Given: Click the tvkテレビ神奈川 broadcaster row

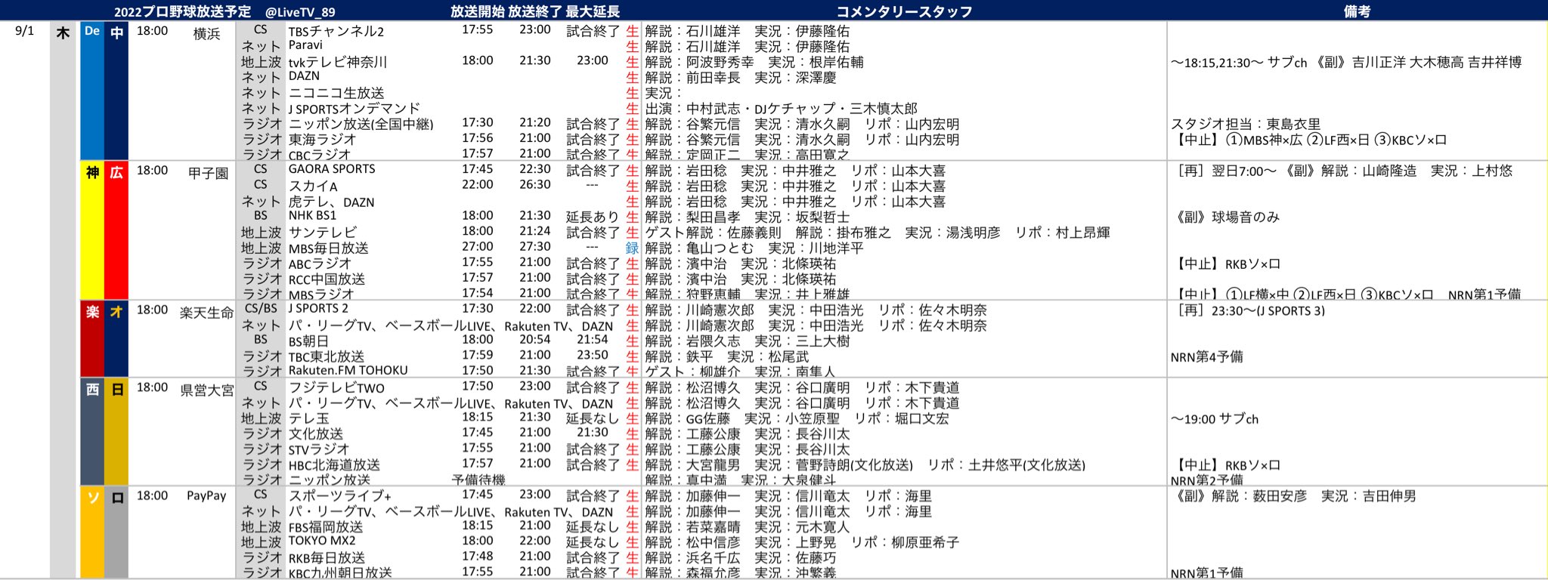Looking at the screenshot, I should click(338, 62).
